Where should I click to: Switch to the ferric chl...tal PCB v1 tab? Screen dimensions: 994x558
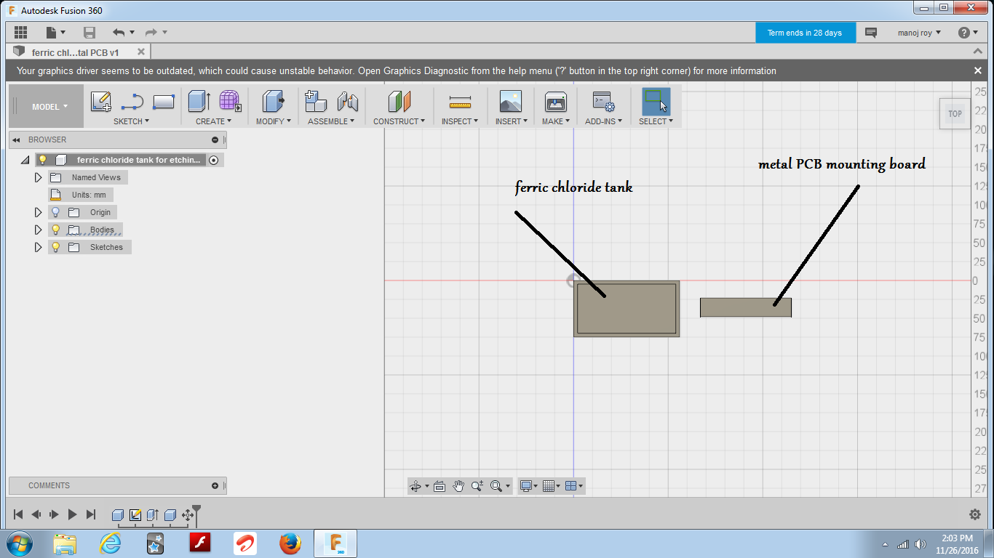pos(73,52)
